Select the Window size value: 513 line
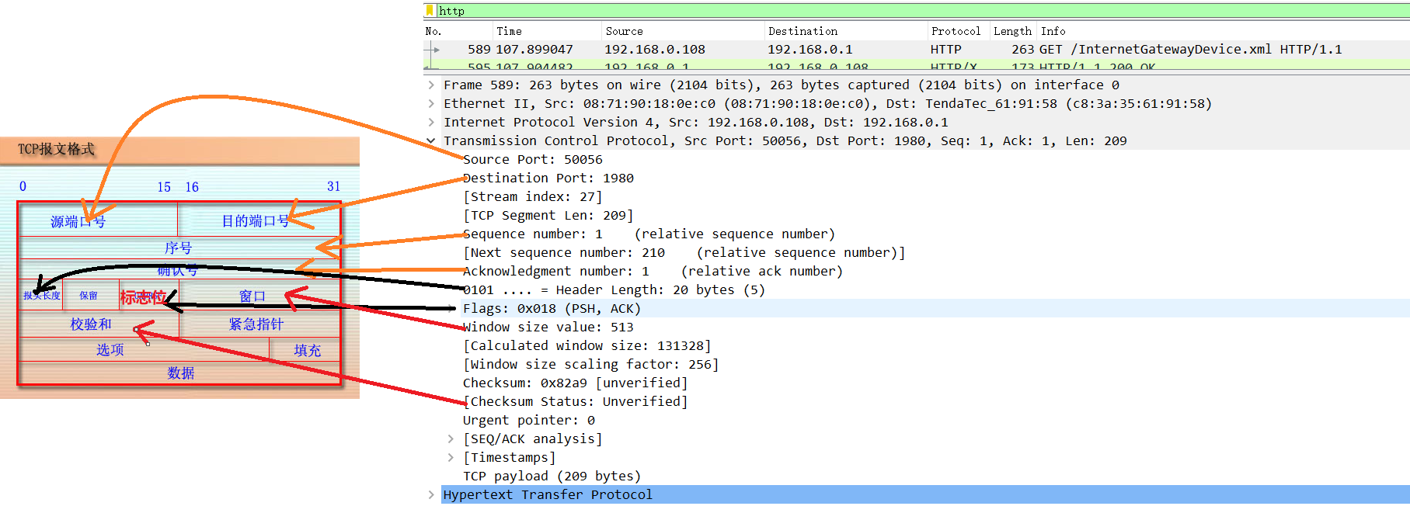The width and height of the screenshot is (1410, 513). [x=548, y=328]
